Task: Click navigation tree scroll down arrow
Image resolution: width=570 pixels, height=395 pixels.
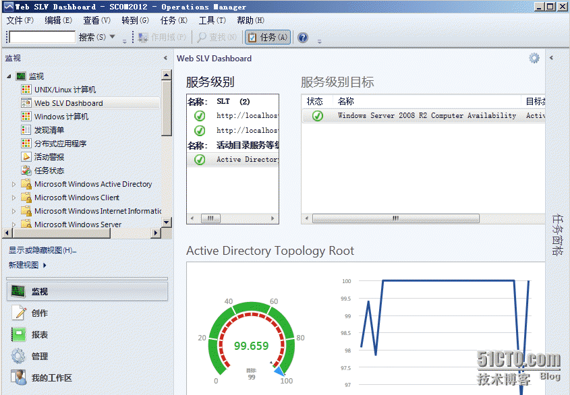Action: tap(167, 222)
